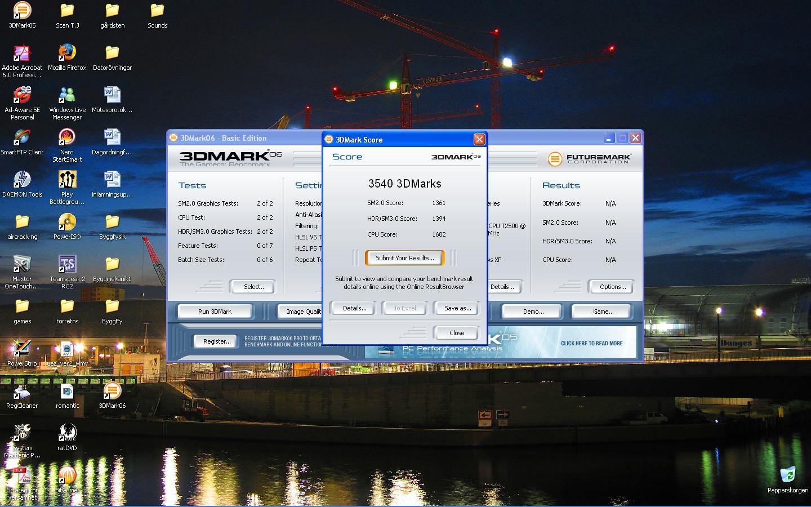
Task: Open the aircrack-ng folder
Action: pos(22,226)
